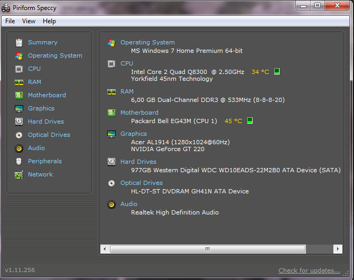Click the Realtek High Definition Audio text
The image size is (354, 280).
(x=175, y=212)
